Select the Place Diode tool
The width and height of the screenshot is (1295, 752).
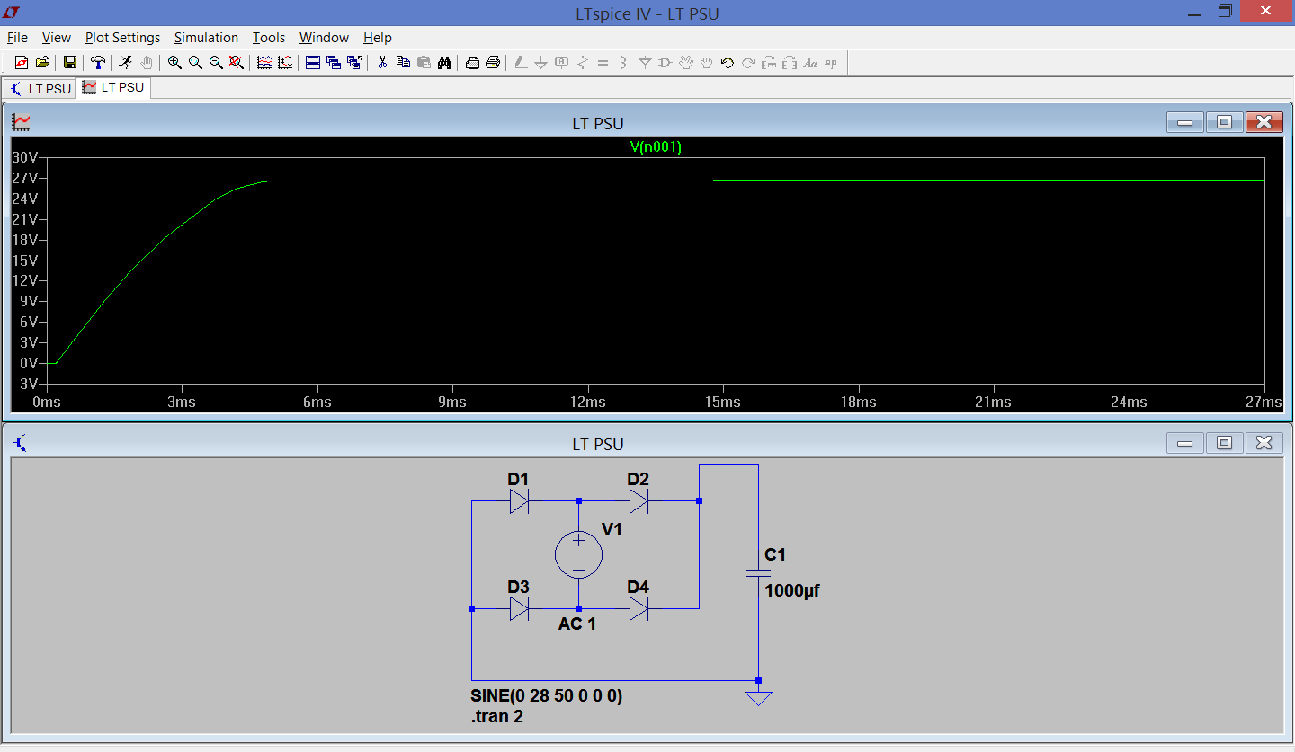[x=645, y=63]
